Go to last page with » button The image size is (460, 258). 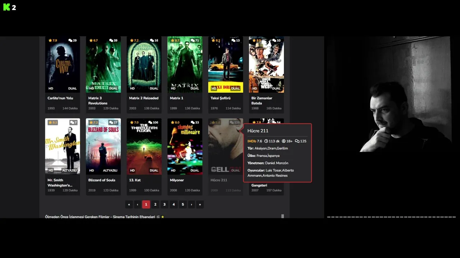pyautogui.click(x=200, y=204)
